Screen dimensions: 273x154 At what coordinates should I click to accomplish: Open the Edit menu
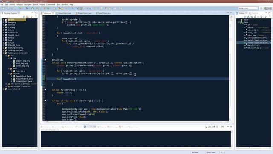click(x=6, y=5)
